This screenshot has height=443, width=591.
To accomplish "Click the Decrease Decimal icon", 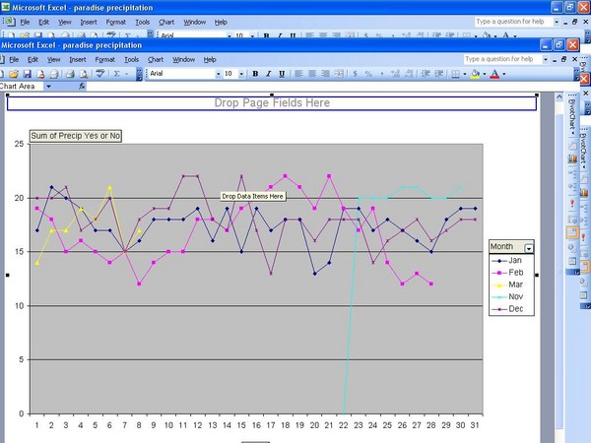I will 409,74.
